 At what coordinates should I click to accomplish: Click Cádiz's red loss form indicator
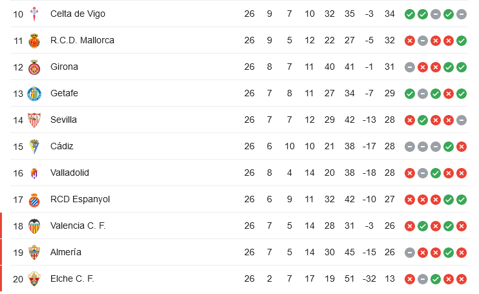tap(462, 147)
